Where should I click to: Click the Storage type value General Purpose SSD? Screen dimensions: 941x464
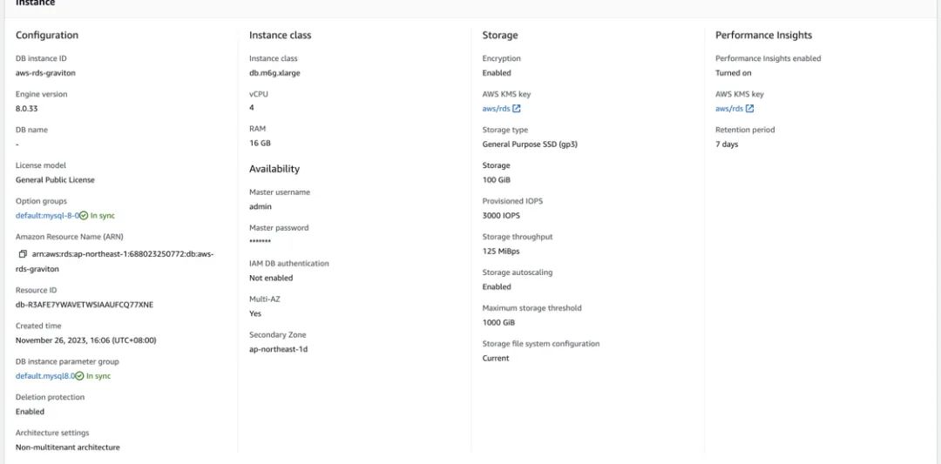(x=529, y=145)
